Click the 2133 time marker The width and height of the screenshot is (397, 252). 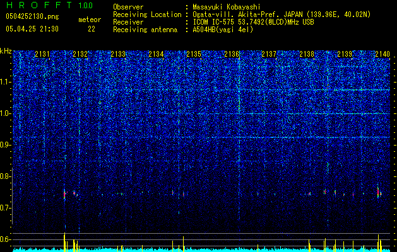(x=118, y=54)
